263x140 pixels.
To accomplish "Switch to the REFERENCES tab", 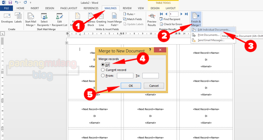I will coord(91,8).
